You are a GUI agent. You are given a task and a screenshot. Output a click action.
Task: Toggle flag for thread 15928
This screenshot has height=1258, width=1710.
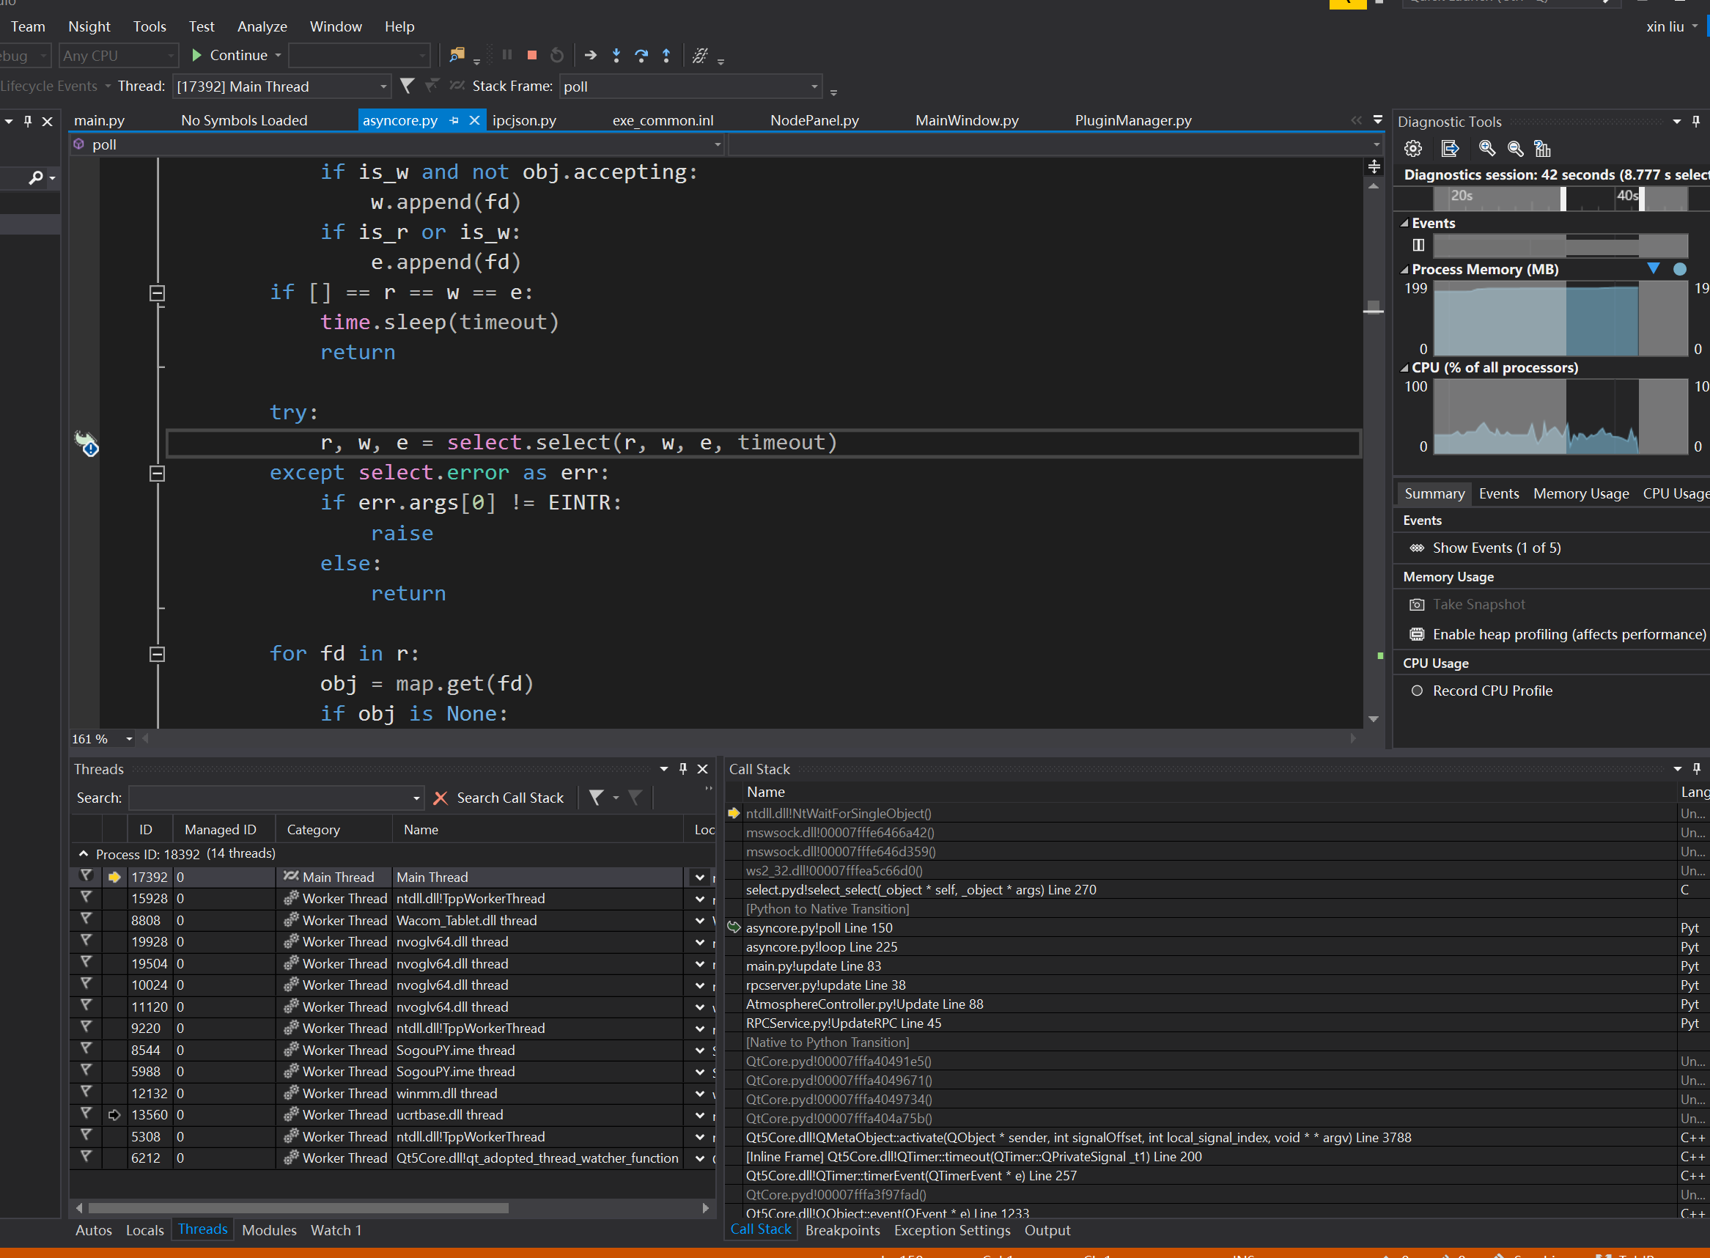click(x=86, y=899)
